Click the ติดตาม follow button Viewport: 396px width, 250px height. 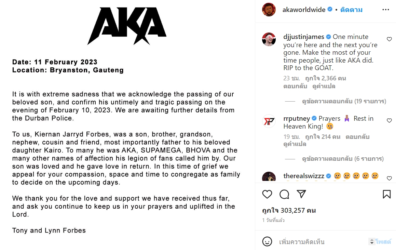[351, 10]
